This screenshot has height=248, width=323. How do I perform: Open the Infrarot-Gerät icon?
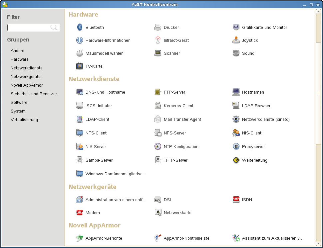[158, 40]
